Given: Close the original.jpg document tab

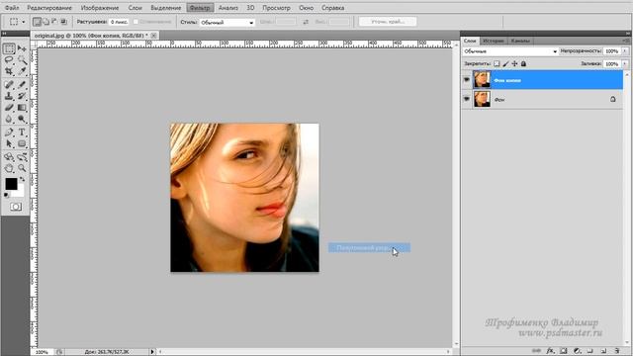Looking at the screenshot, I should point(153,36).
